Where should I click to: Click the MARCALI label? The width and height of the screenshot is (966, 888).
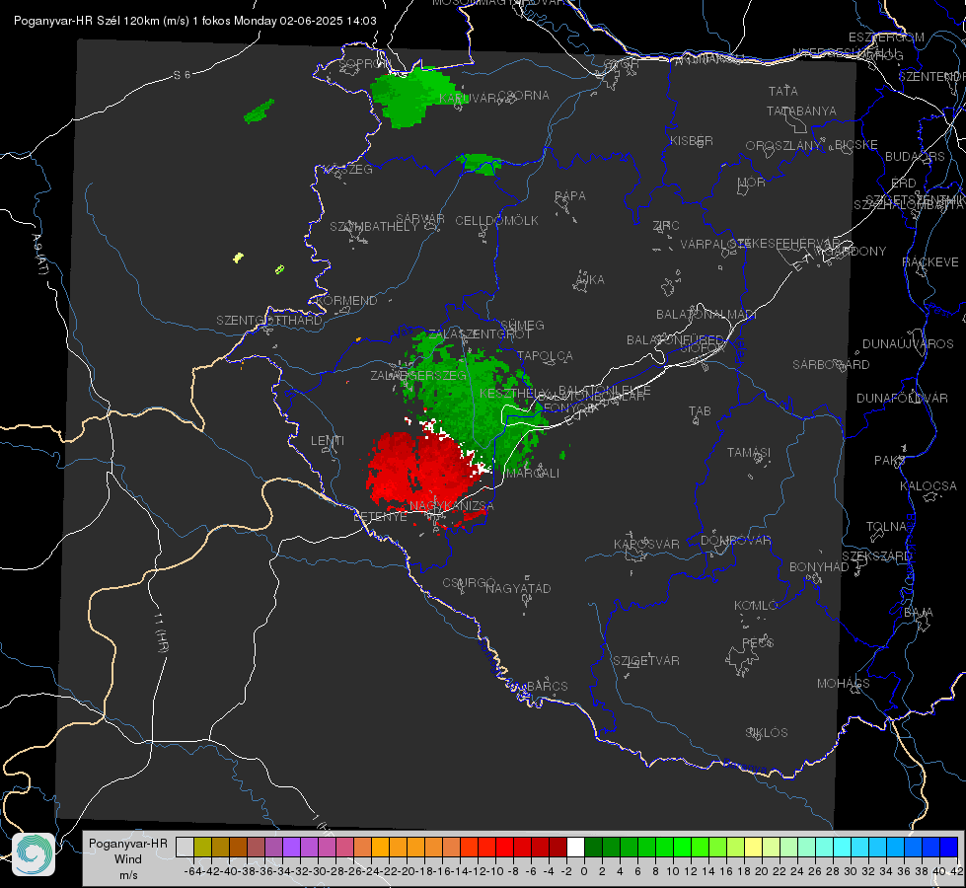[533, 474]
